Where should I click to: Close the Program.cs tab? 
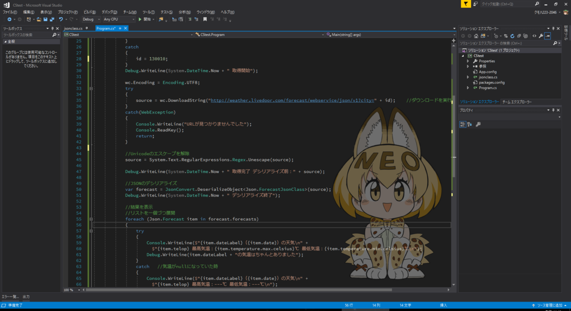coord(125,28)
